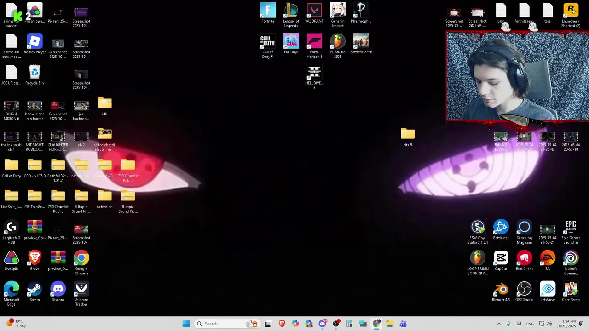Select the Battlefield 6 shortcut

[x=361, y=44]
